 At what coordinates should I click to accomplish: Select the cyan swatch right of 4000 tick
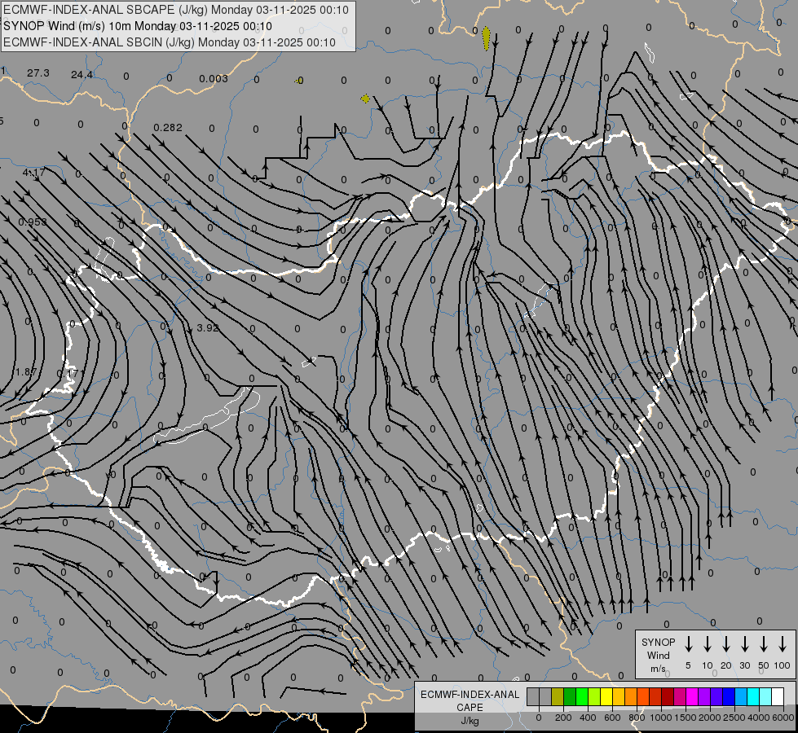tap(754, 697)
